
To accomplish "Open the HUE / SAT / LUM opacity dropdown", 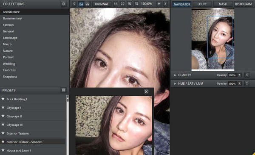I will pos(239,84).
